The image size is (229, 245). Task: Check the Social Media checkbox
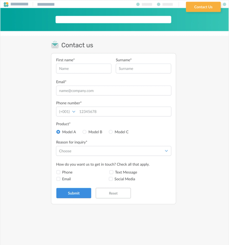(x=111, y=179)
